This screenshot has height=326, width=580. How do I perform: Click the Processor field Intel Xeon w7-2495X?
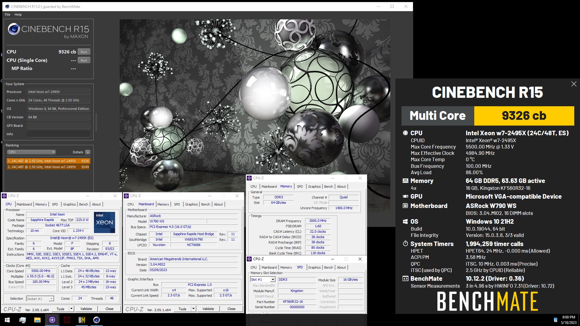[59, 92]
